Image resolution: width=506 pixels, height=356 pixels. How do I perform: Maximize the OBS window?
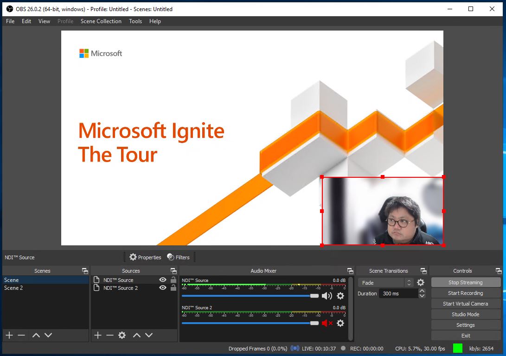pyautogui.click(x=471, y=9)
